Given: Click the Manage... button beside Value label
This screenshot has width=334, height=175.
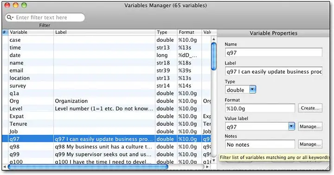Looking at the screenshot, I should click(x=310, y=127).
